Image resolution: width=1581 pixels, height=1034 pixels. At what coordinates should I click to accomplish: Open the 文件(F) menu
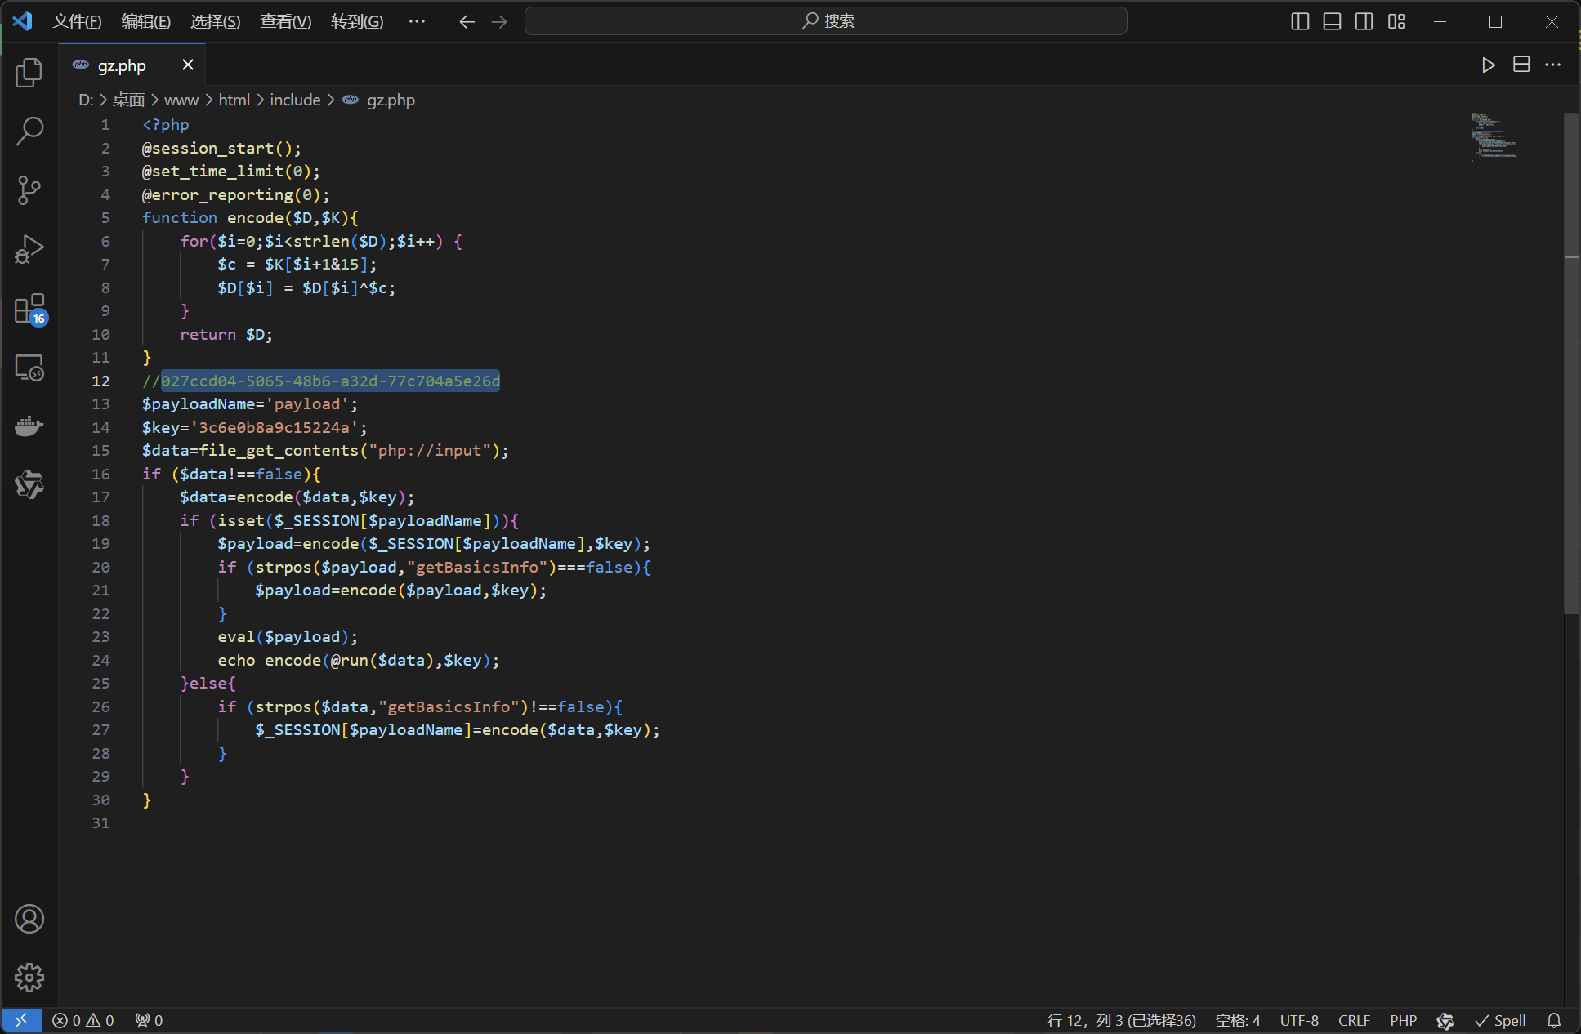77,21
